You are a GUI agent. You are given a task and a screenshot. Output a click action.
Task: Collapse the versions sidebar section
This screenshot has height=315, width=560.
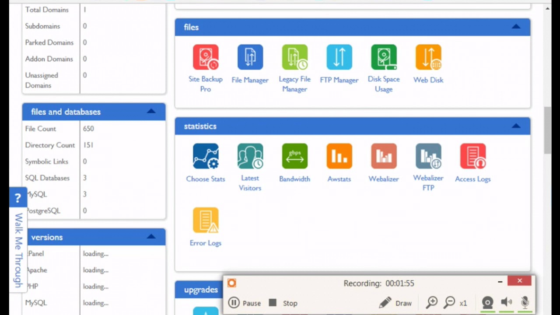pos(151,237)
